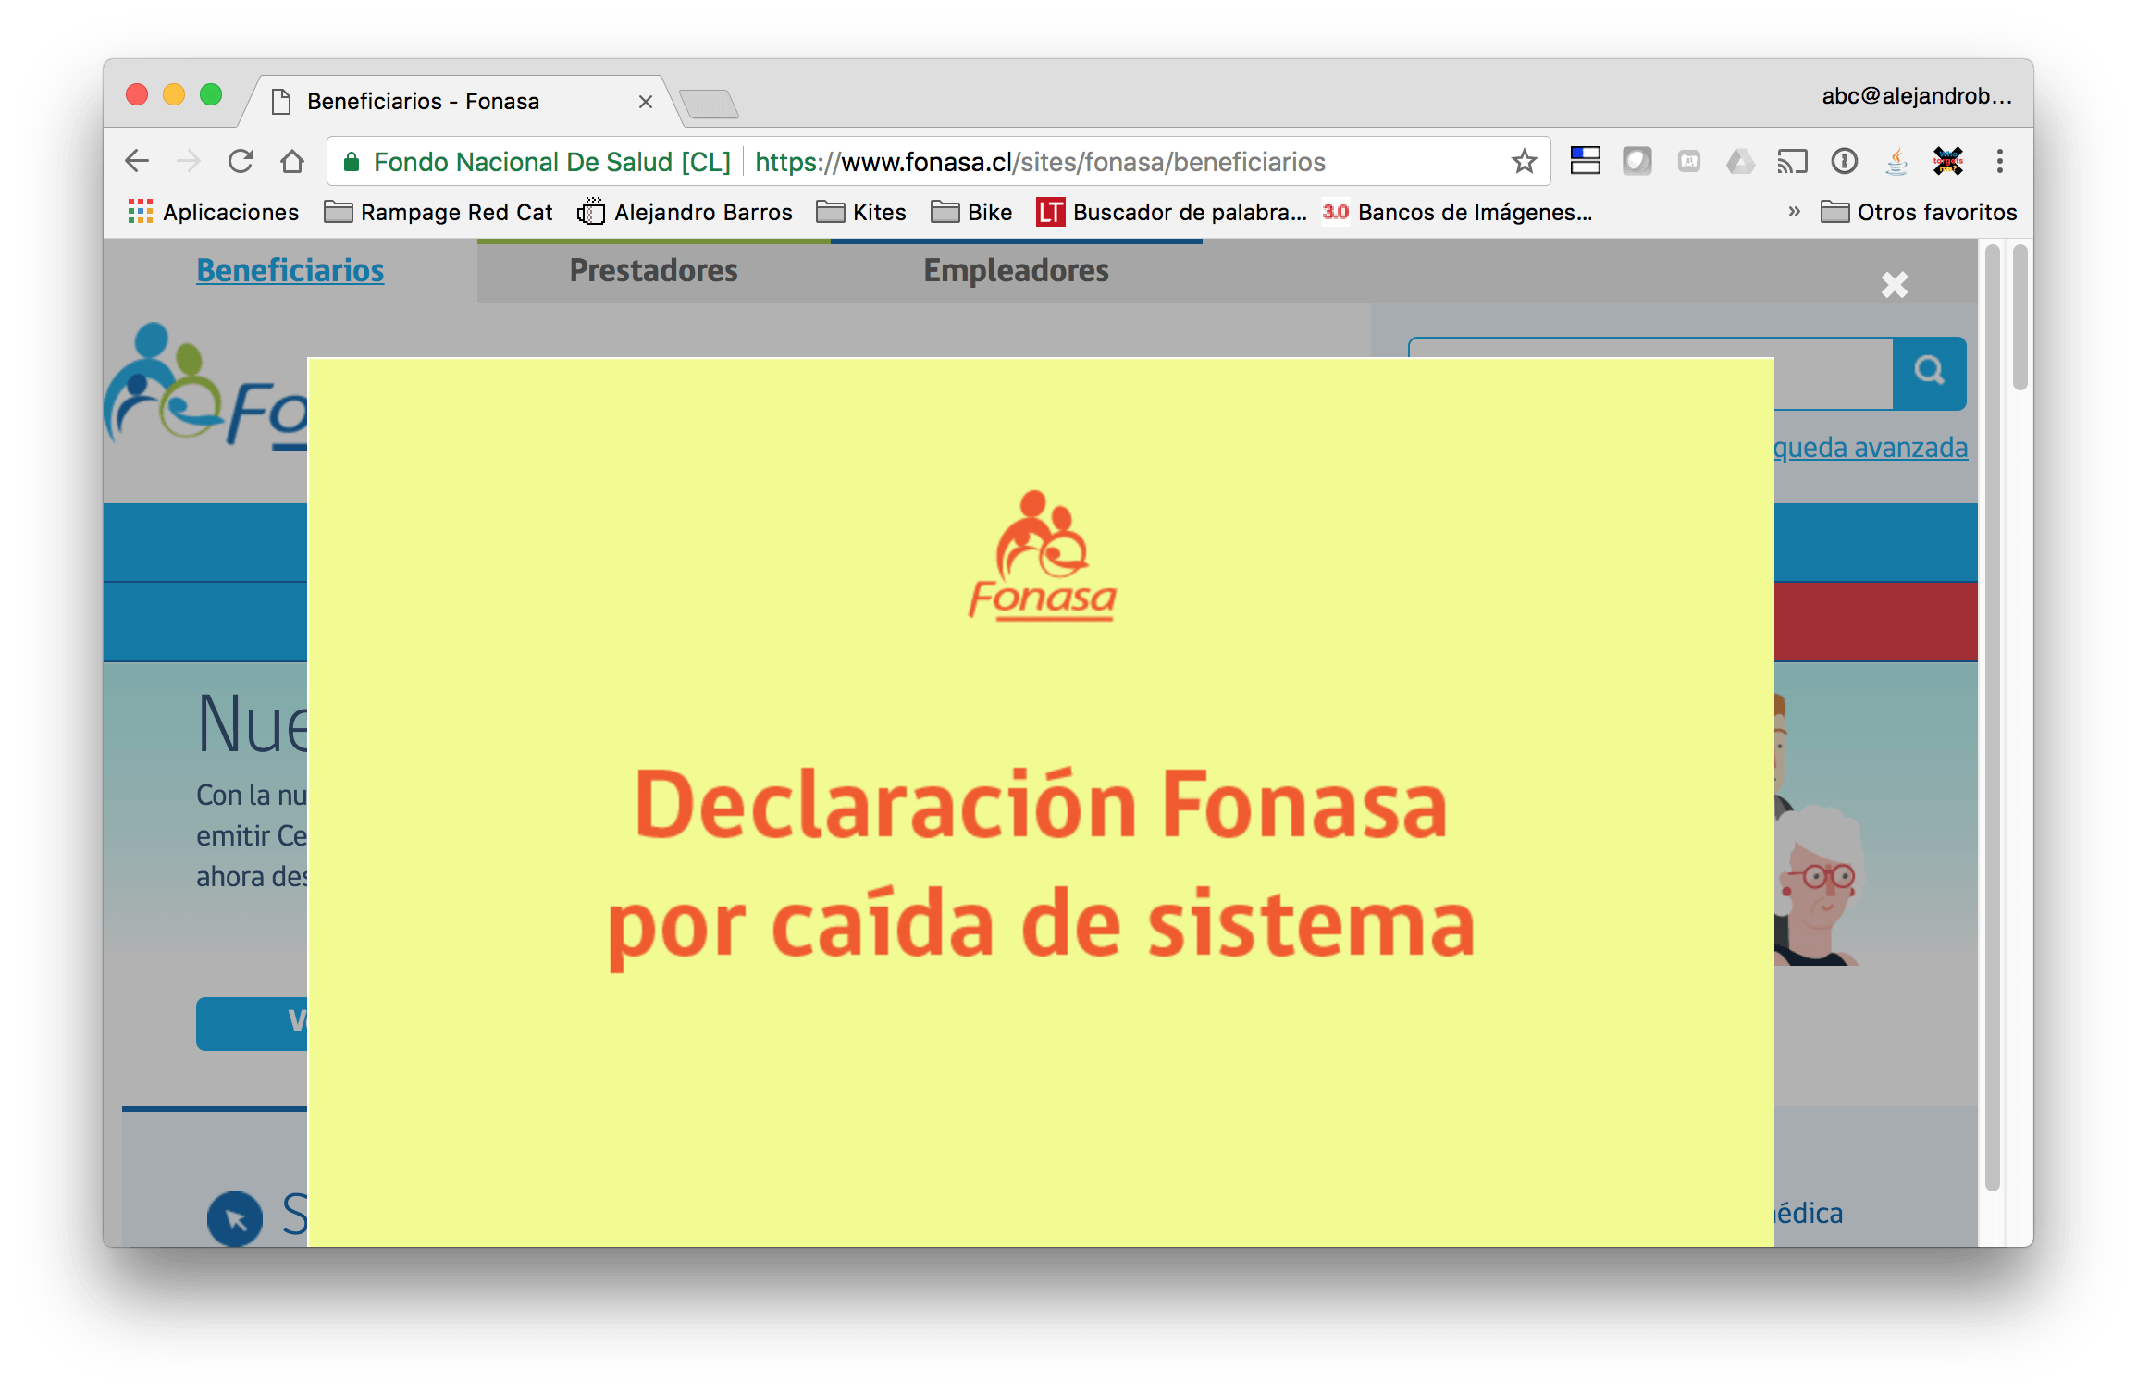Open the flag-style extension icon
The image size is (2137, 1395).
click(1585, 162)
